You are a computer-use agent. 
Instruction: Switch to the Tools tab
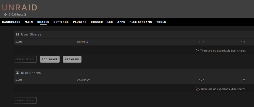[x=161, y=22]
